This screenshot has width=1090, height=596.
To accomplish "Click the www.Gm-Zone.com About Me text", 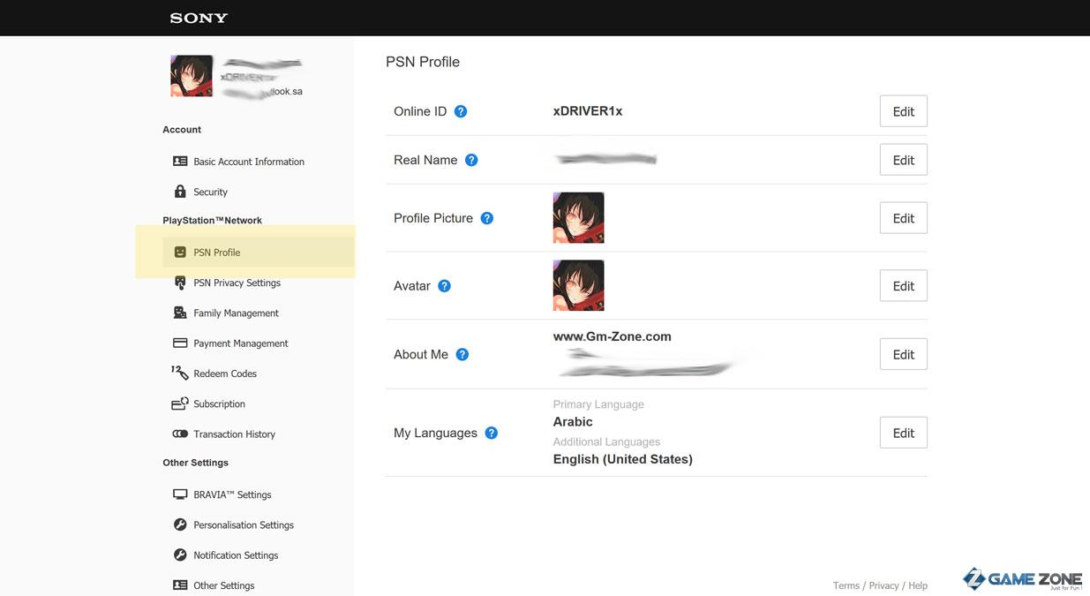I will click(x=613, y=336).
